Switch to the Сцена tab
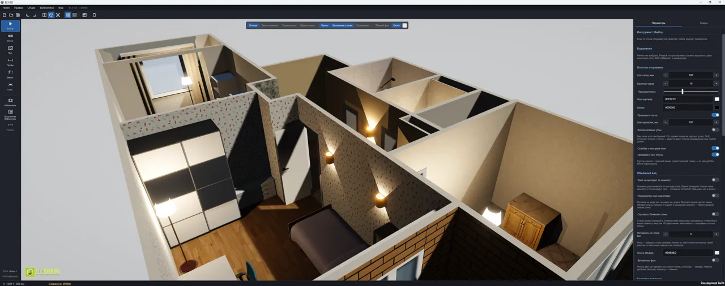This screenshot has width=725, height=286. 703,23
